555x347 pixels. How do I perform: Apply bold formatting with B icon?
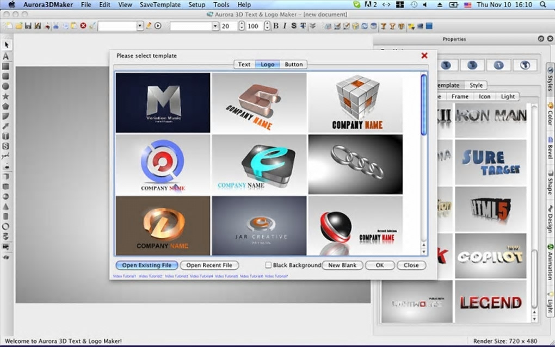tap(276, 26)
